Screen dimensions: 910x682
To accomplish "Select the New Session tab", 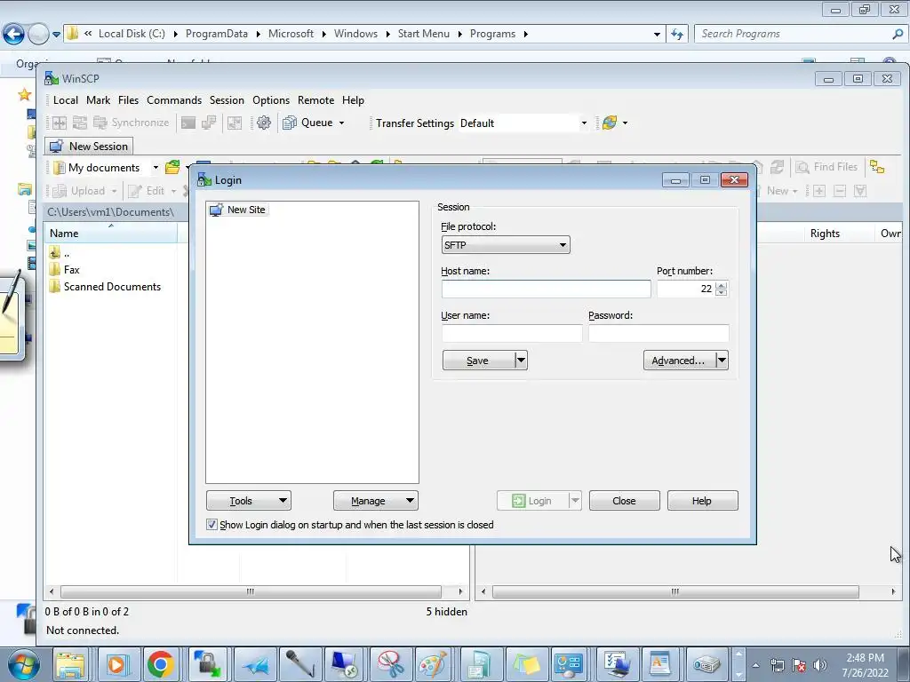I will coord(89,147).
